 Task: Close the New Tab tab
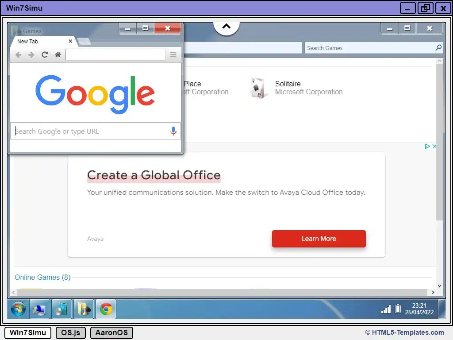tap(70, 41)
